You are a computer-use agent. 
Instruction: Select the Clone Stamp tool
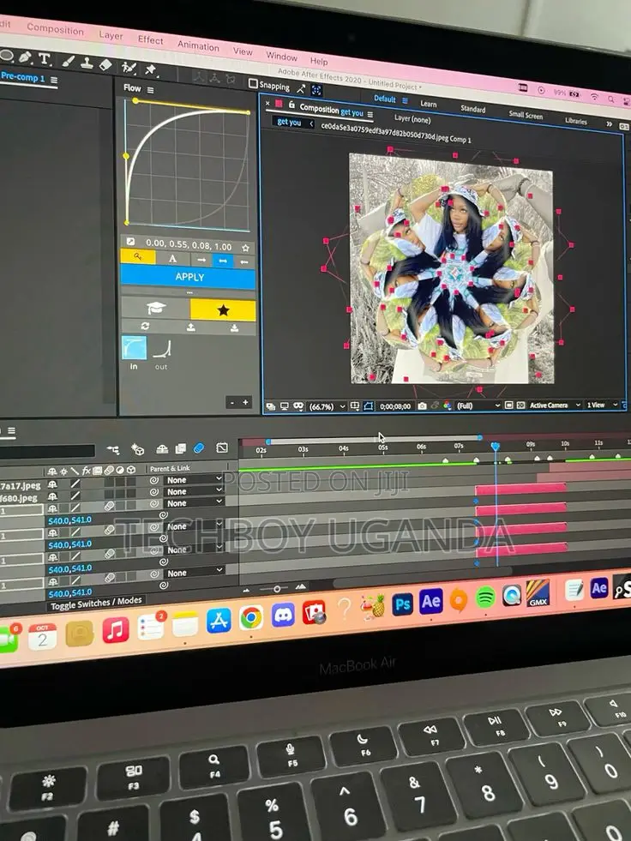(x=87, y=63)
